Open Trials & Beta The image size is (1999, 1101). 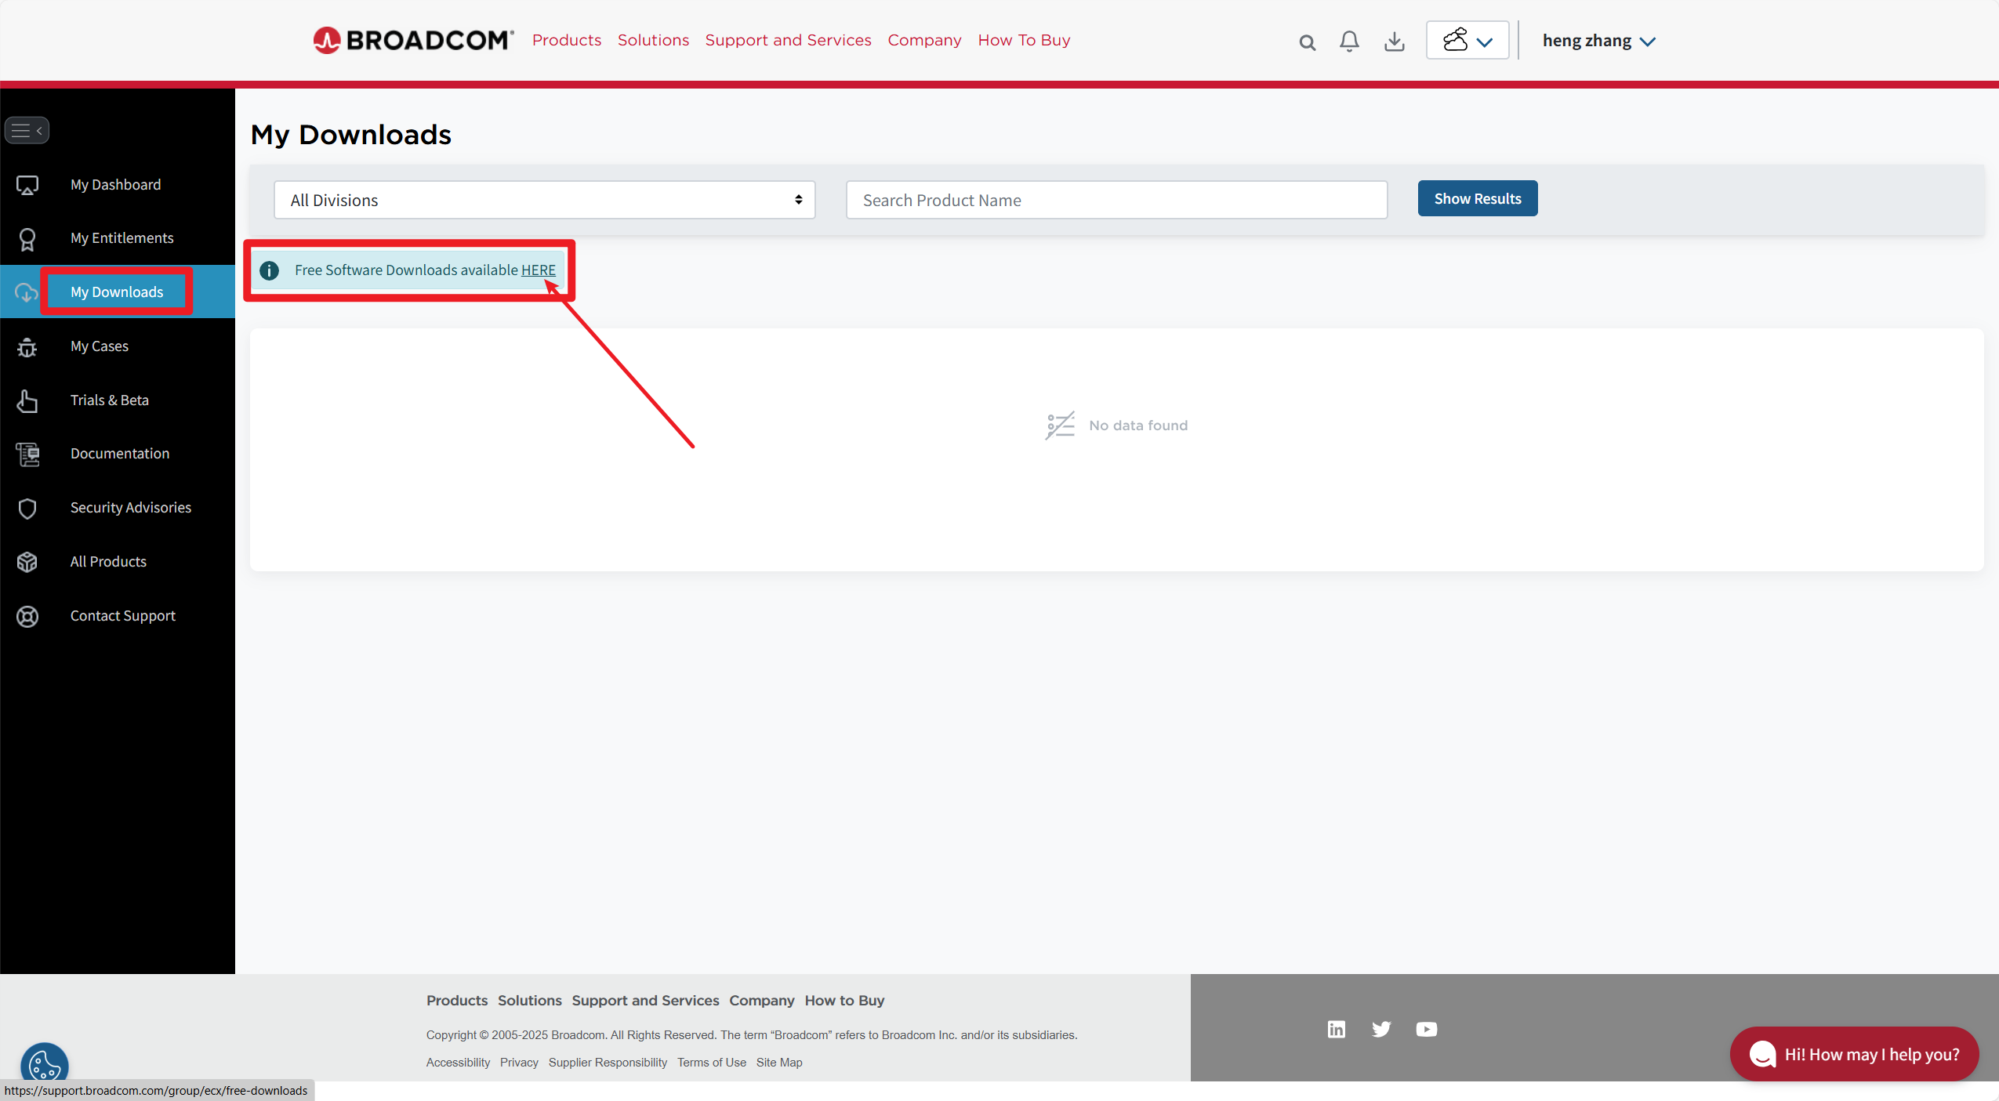click(x=109, y=400)
